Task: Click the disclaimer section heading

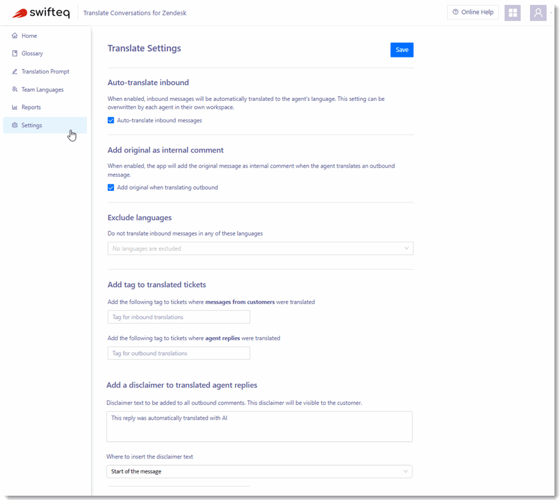Action: (182, 385)
